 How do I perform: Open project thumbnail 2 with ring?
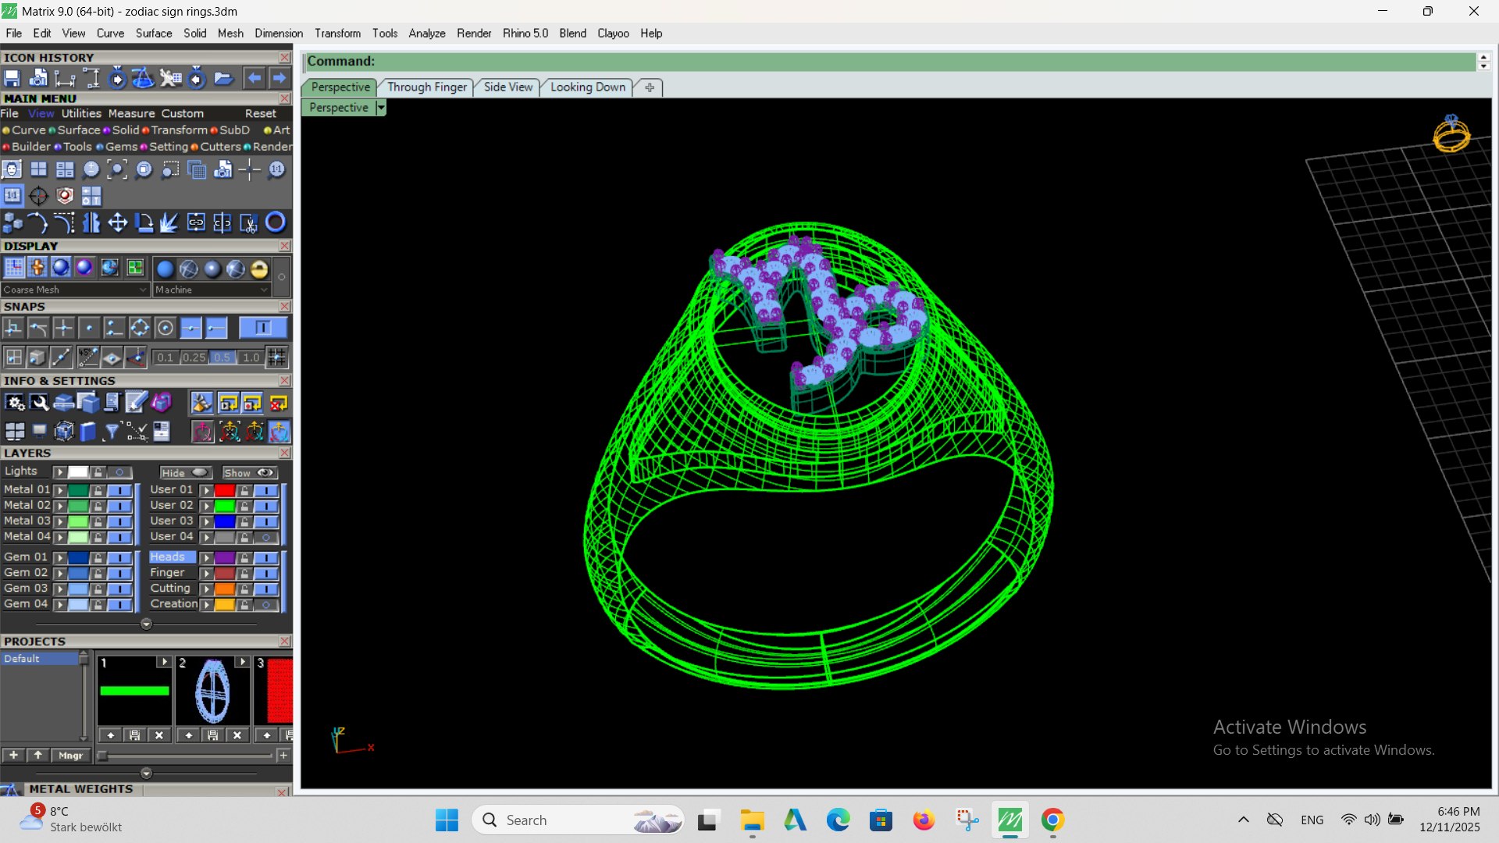pos(212,692)
